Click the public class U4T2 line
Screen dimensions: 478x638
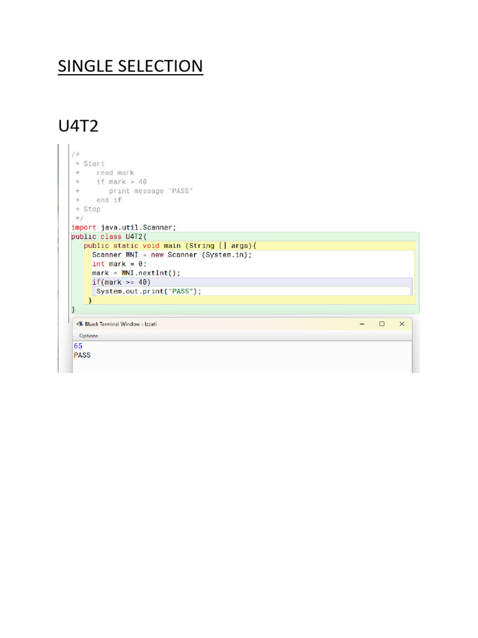tap(108, 236)
